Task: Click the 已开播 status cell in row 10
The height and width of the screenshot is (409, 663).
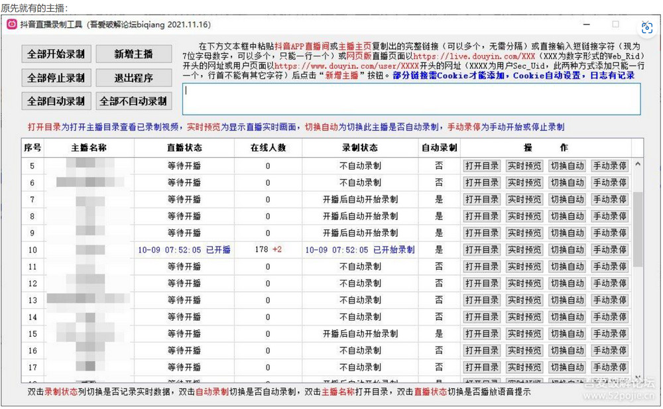Action: click(x=184, y=249)
